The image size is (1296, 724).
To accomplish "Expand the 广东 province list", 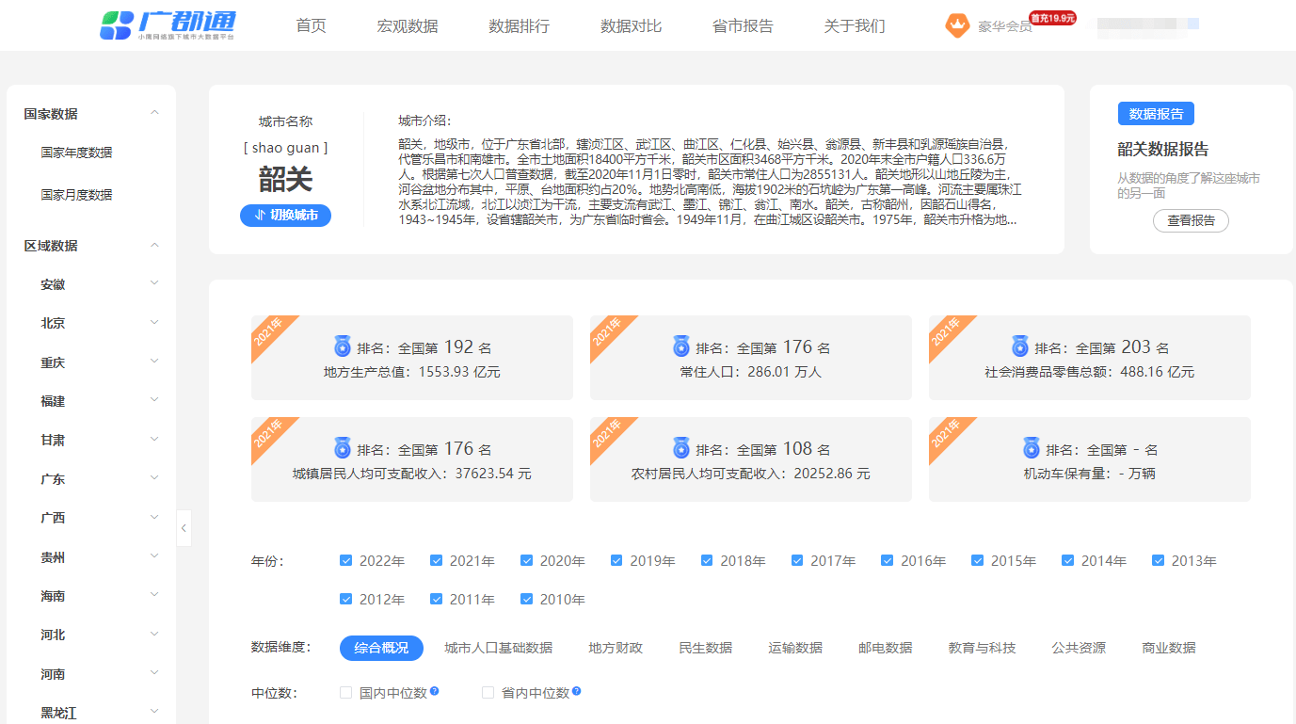I will click(154, 478).
